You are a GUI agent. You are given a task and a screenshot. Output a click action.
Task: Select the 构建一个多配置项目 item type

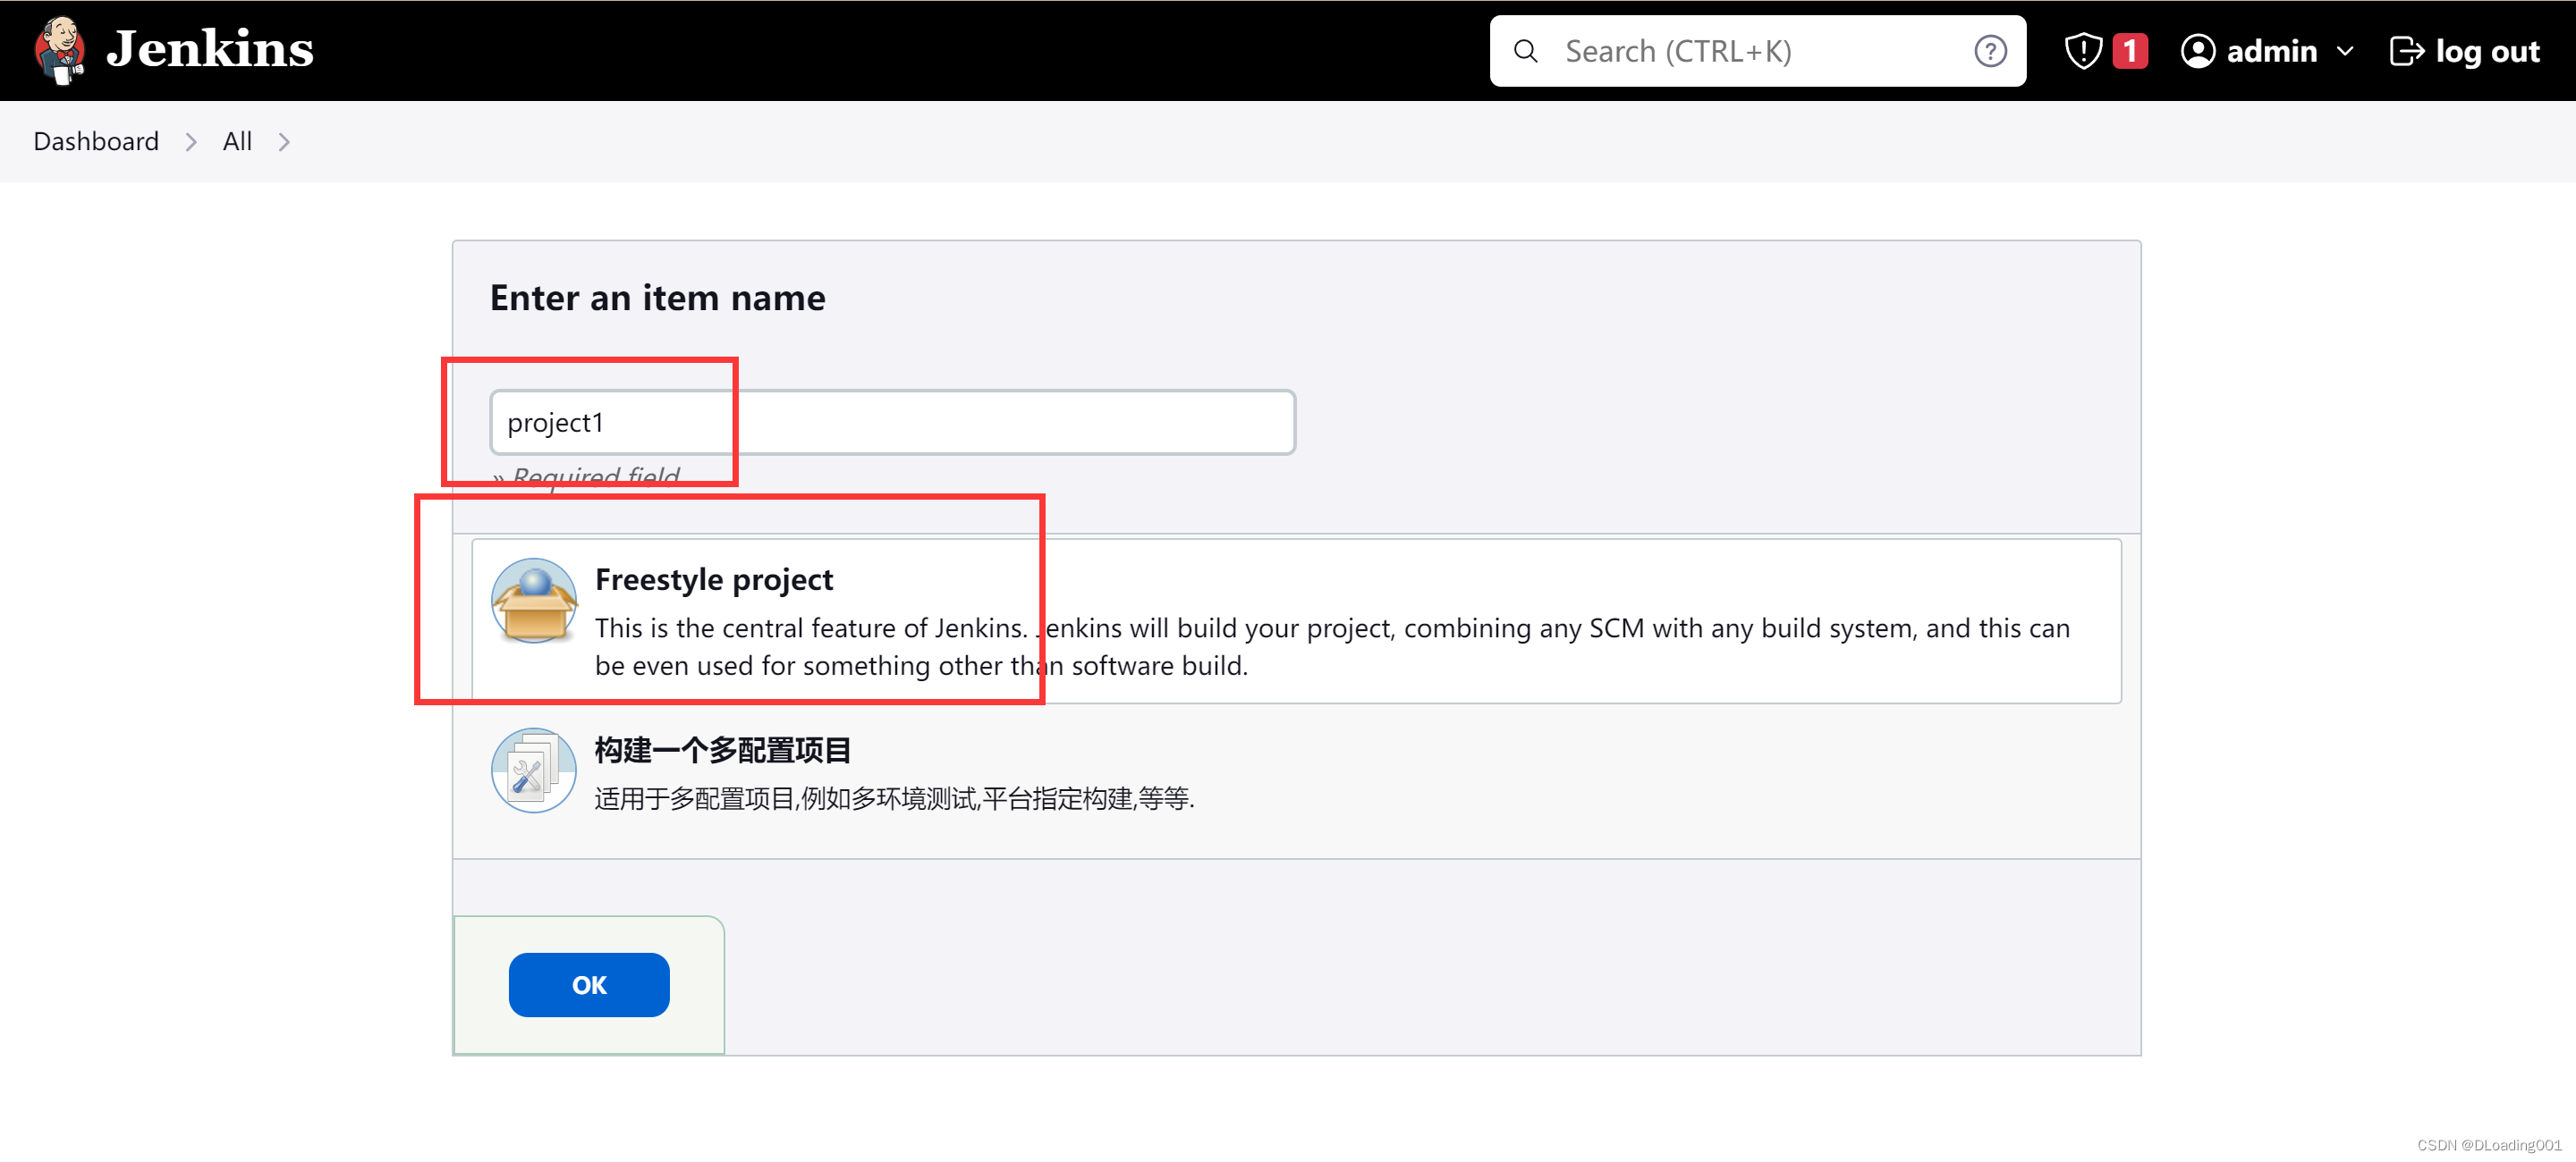(722, 749)
